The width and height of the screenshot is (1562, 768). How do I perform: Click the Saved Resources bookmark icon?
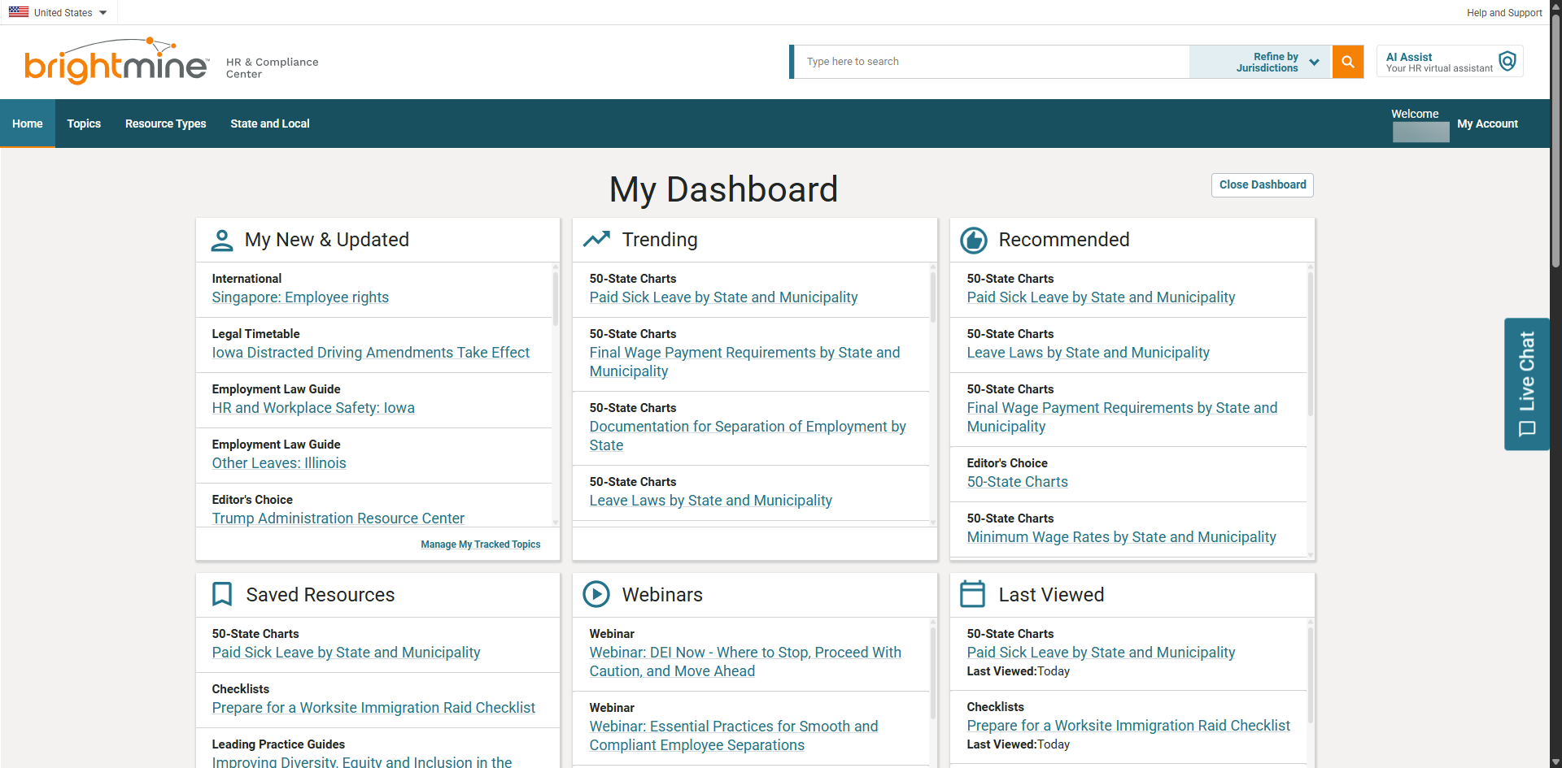click(x=221, y=594)
